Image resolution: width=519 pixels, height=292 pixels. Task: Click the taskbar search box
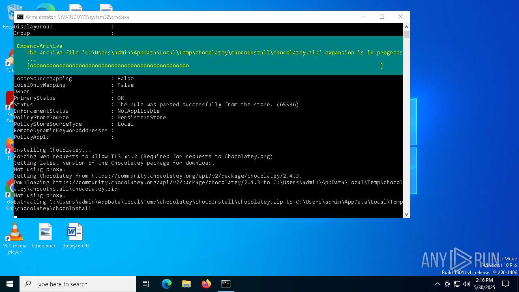pos(78,284)
